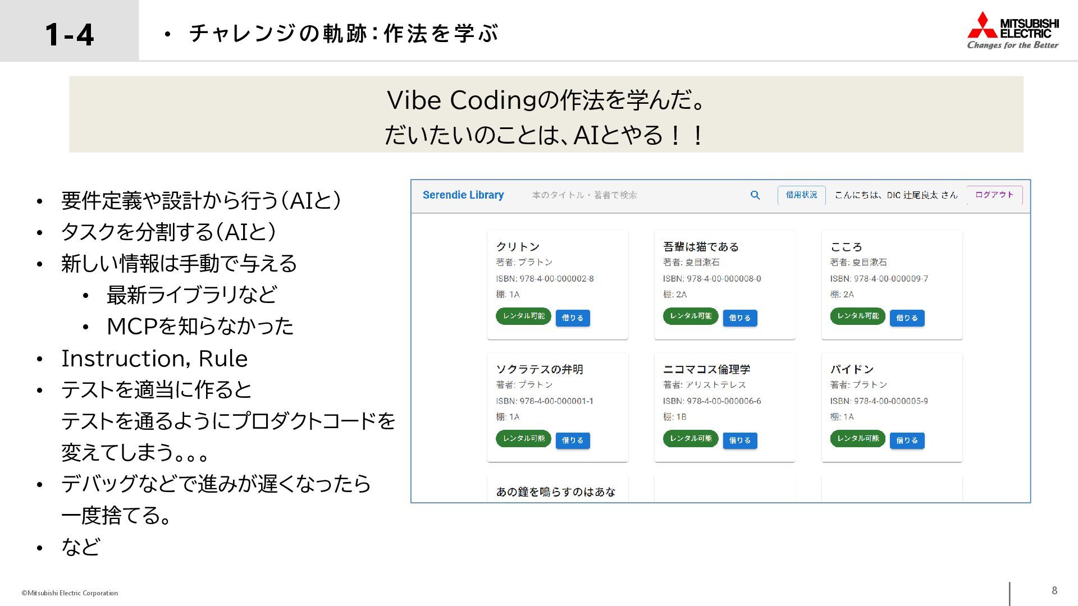Click bullet Instruction, Rule
This screenshot has width=1078, height=606.
154,359
